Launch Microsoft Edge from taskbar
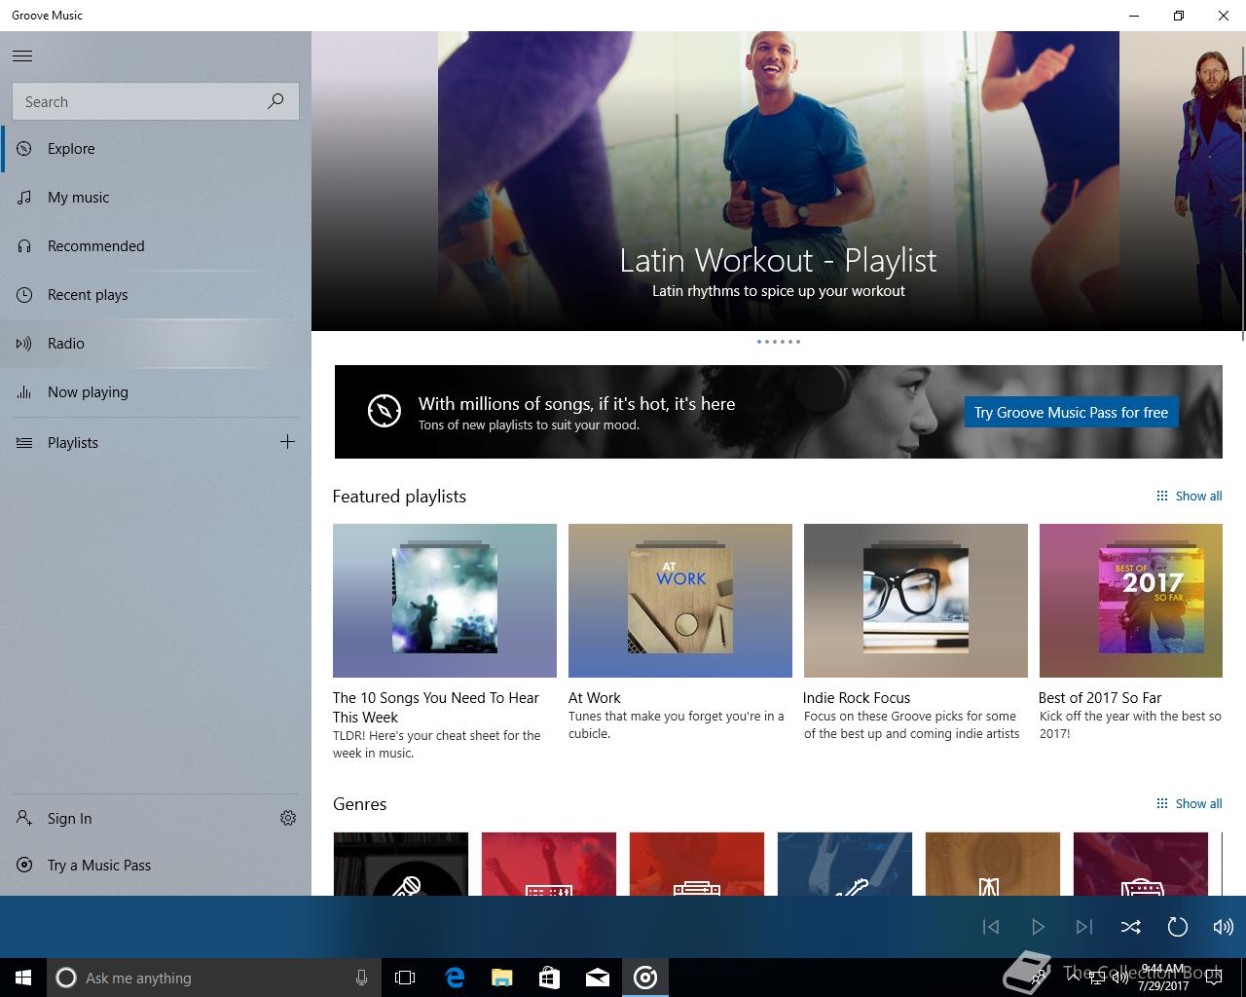 coord(455,978)
